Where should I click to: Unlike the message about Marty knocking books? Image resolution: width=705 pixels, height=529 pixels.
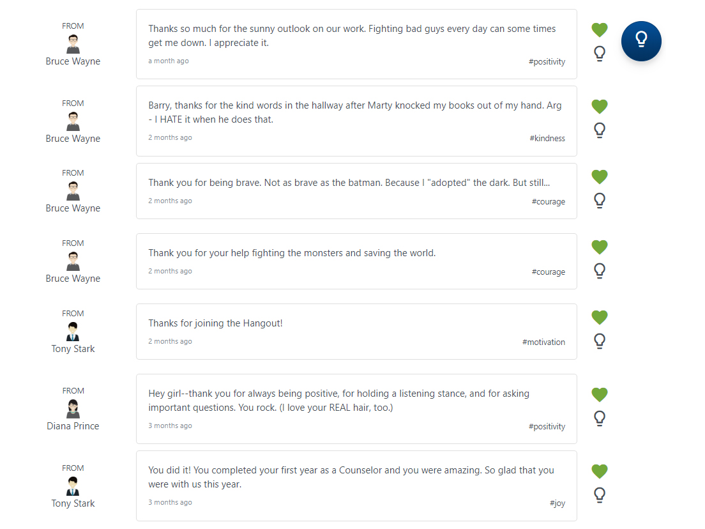click(x=599, y=107)
